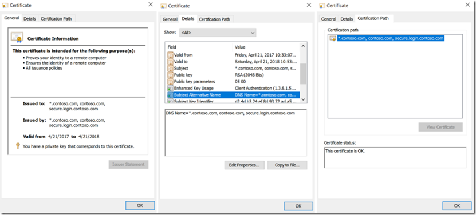Viewport: 476px width, 215px height.
Task: Select *.contoso.com node in Certification path tree
Action: pos(391,38)
